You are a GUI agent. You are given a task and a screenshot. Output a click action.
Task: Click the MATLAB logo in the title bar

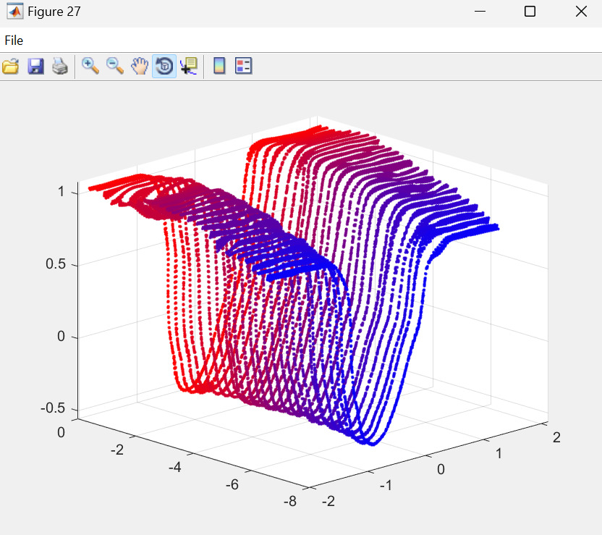[14, 12]
